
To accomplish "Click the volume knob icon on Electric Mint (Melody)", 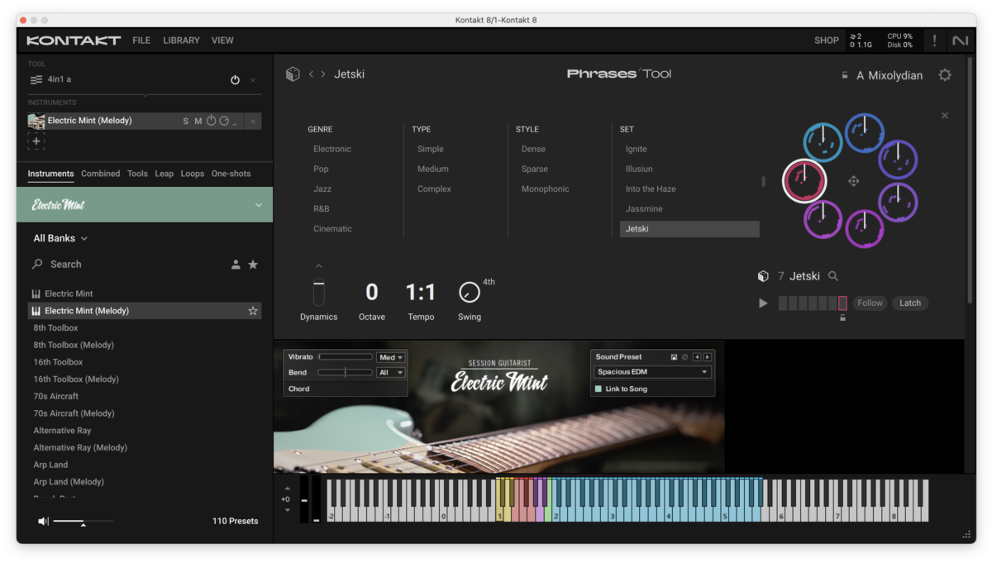I will point(224,121).
